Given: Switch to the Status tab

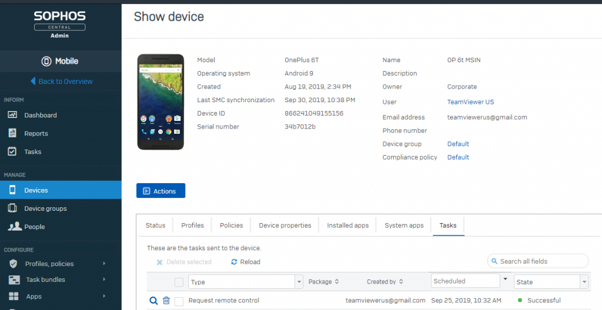Looking at the screenshot, I should pos(155,225).
